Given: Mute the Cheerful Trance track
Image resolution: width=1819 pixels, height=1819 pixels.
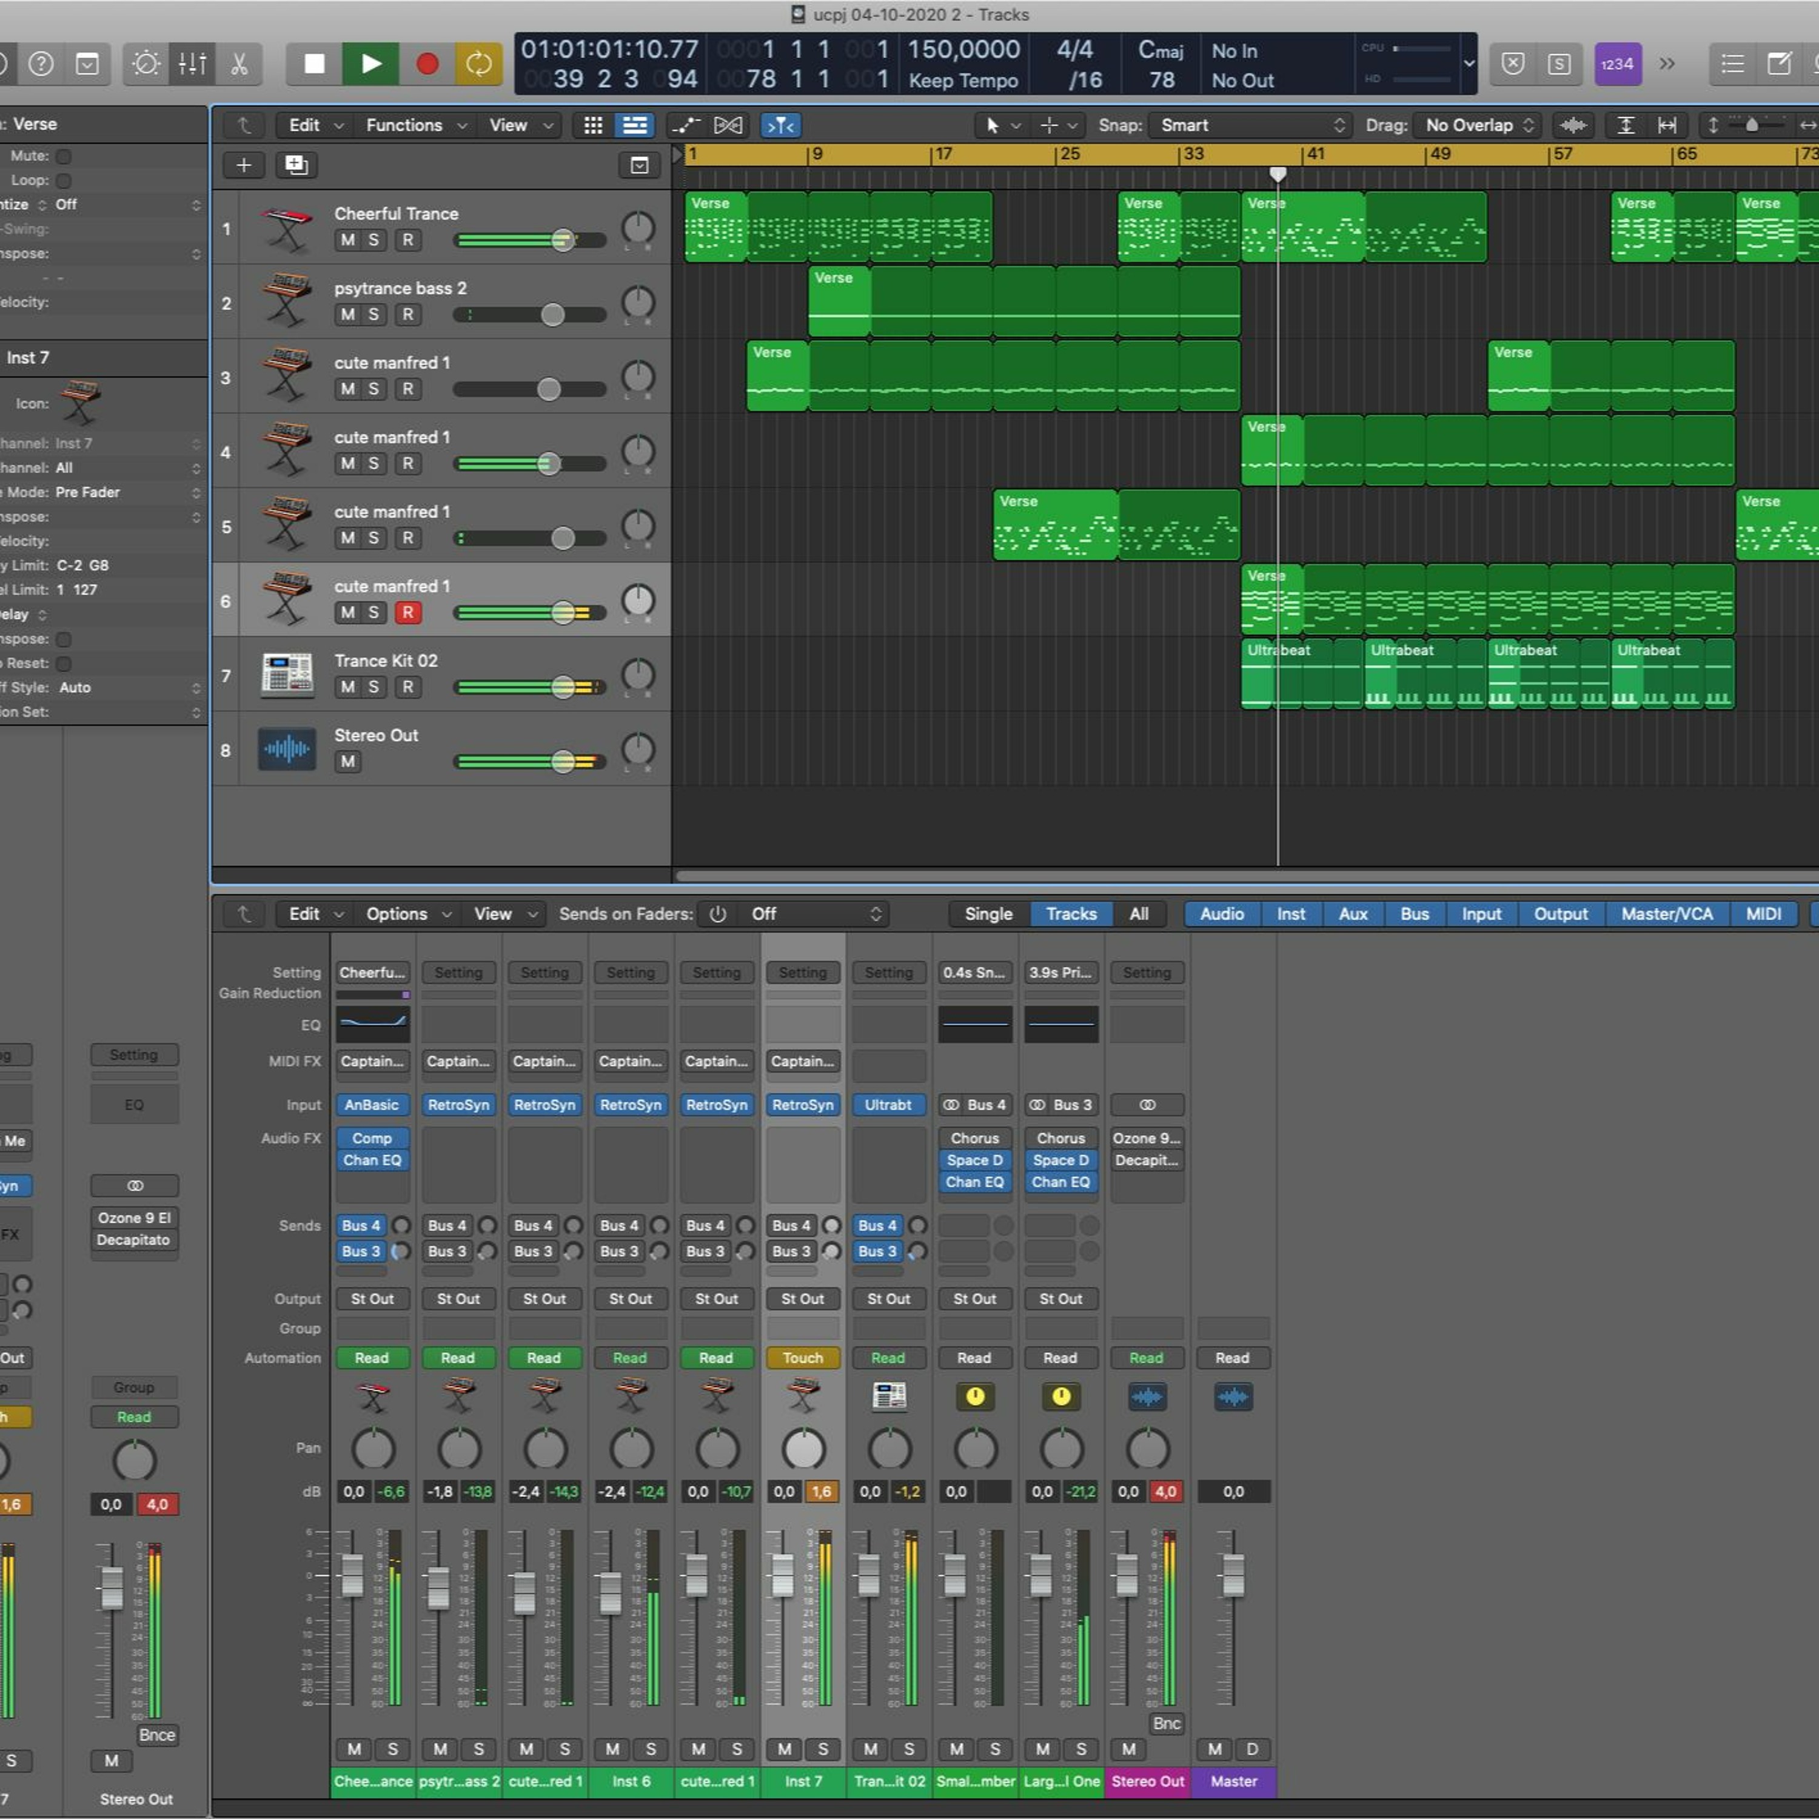Looking at the screenshot, I should [349, 240].
